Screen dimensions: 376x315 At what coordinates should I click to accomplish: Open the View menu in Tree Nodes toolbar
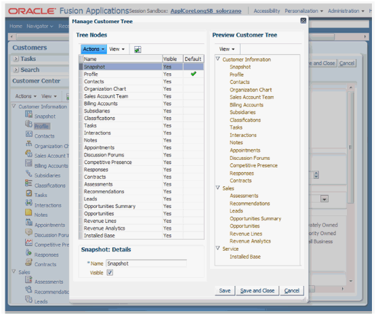pos(117,49)
